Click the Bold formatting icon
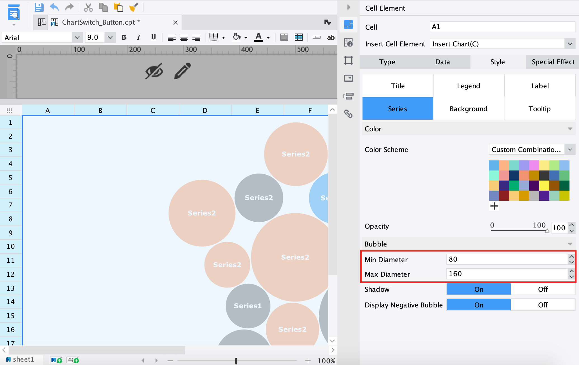 click(124, 37)
